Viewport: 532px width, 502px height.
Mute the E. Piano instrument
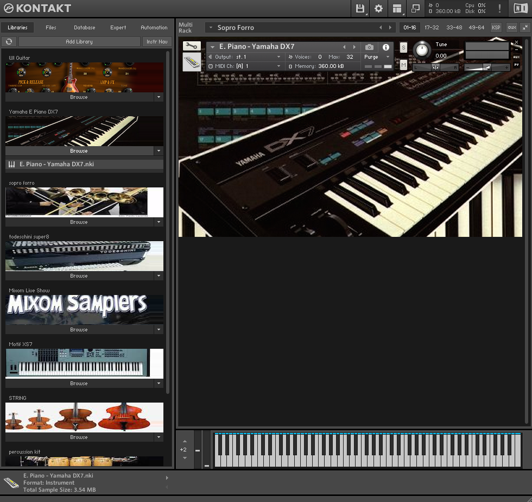403,65
